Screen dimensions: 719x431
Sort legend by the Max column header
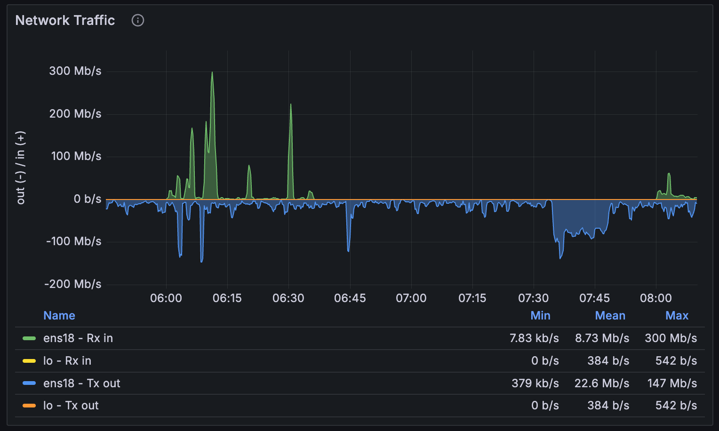click(677, 315)
